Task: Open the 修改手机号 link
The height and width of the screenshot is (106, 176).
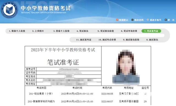Action: coord(155,20)
